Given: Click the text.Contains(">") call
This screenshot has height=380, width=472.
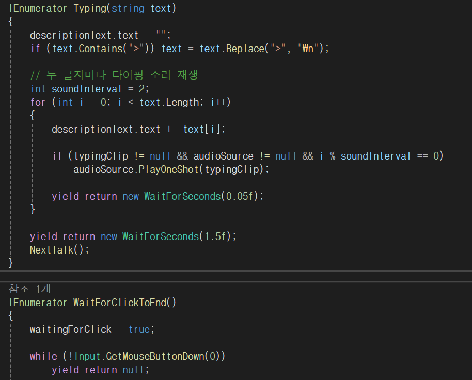Looking at the screenshot, I should 103,49.
